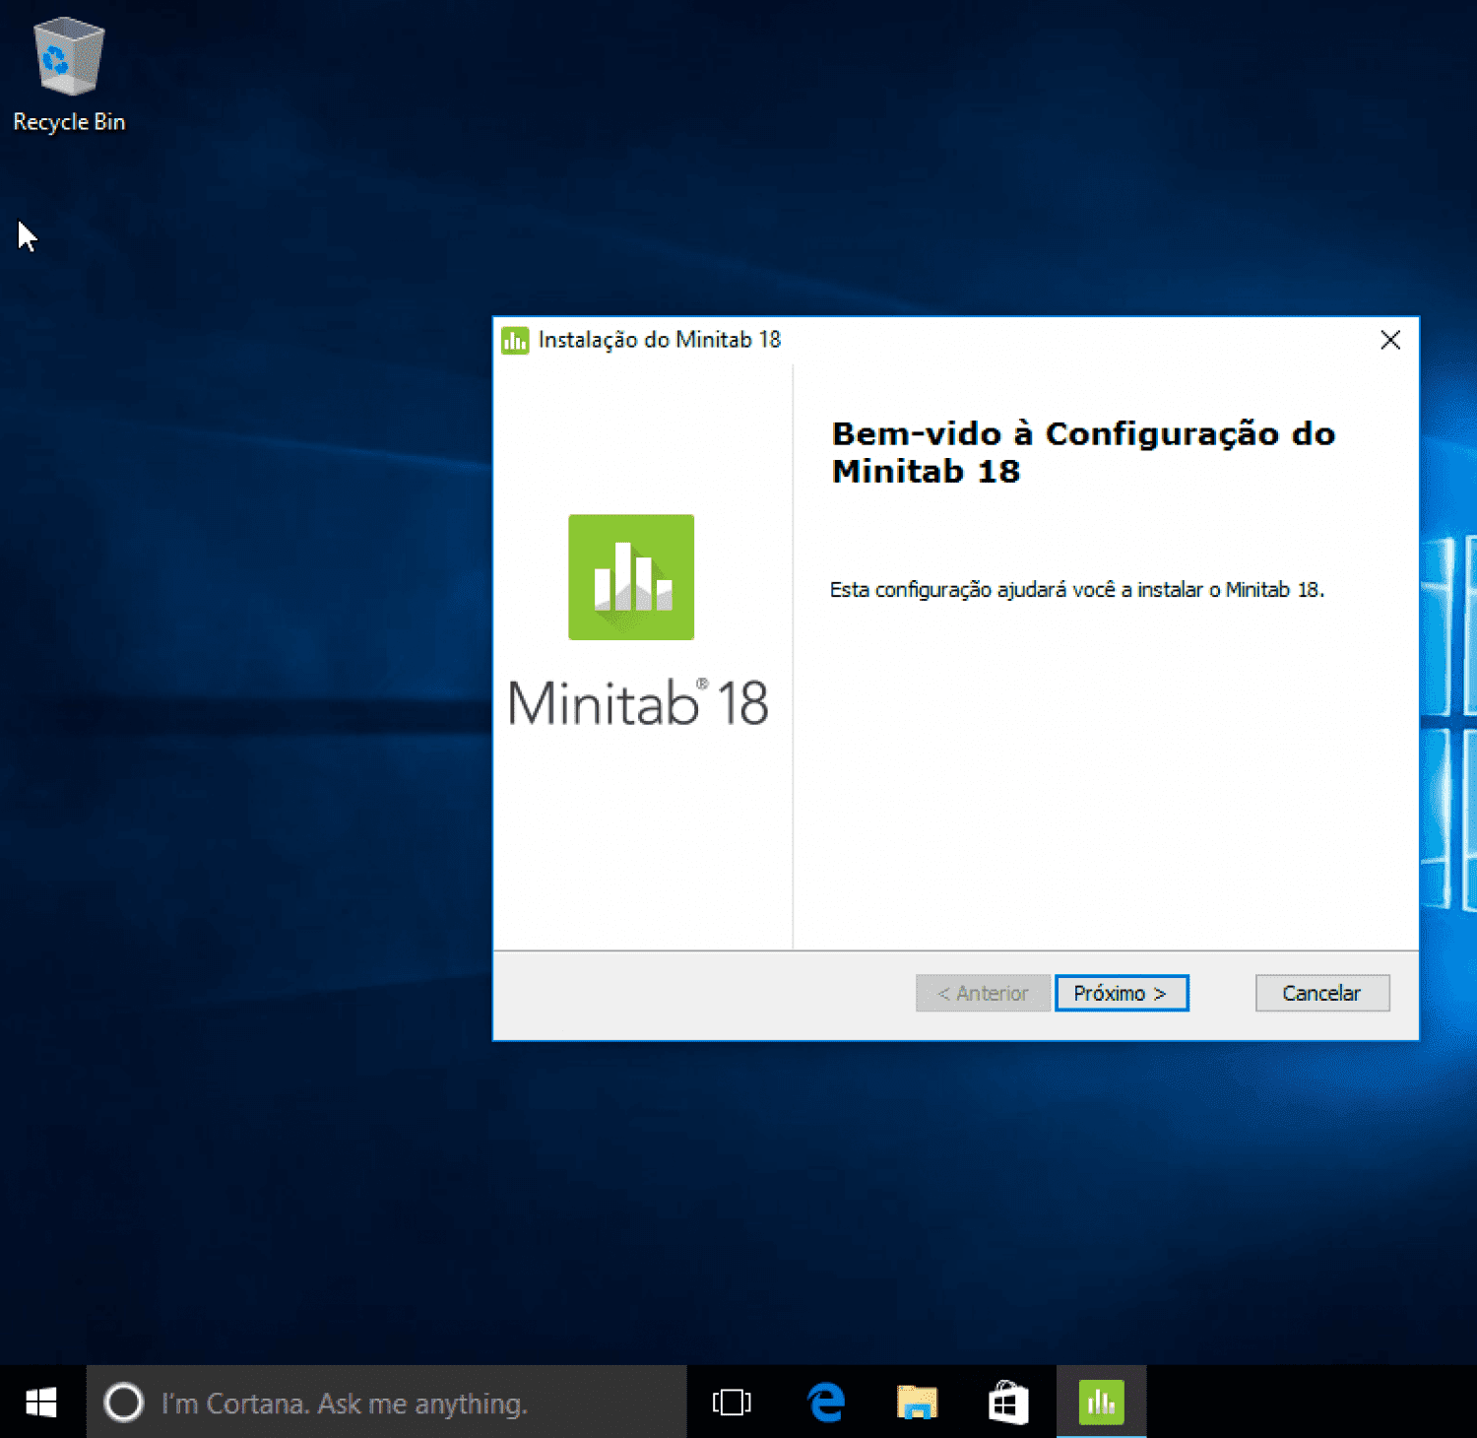Click the Próximo button to continue
Screen dimensions: 1477x1438
pyautogui.click(x=1121, y=993)
